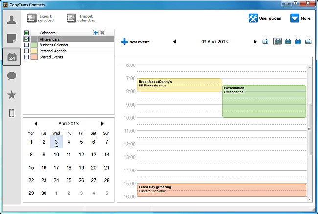Select the Personal Agenda row text

(53, 51)
